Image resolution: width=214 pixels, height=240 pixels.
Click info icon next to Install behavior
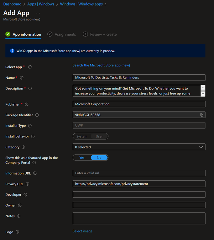tap(33, 137)
